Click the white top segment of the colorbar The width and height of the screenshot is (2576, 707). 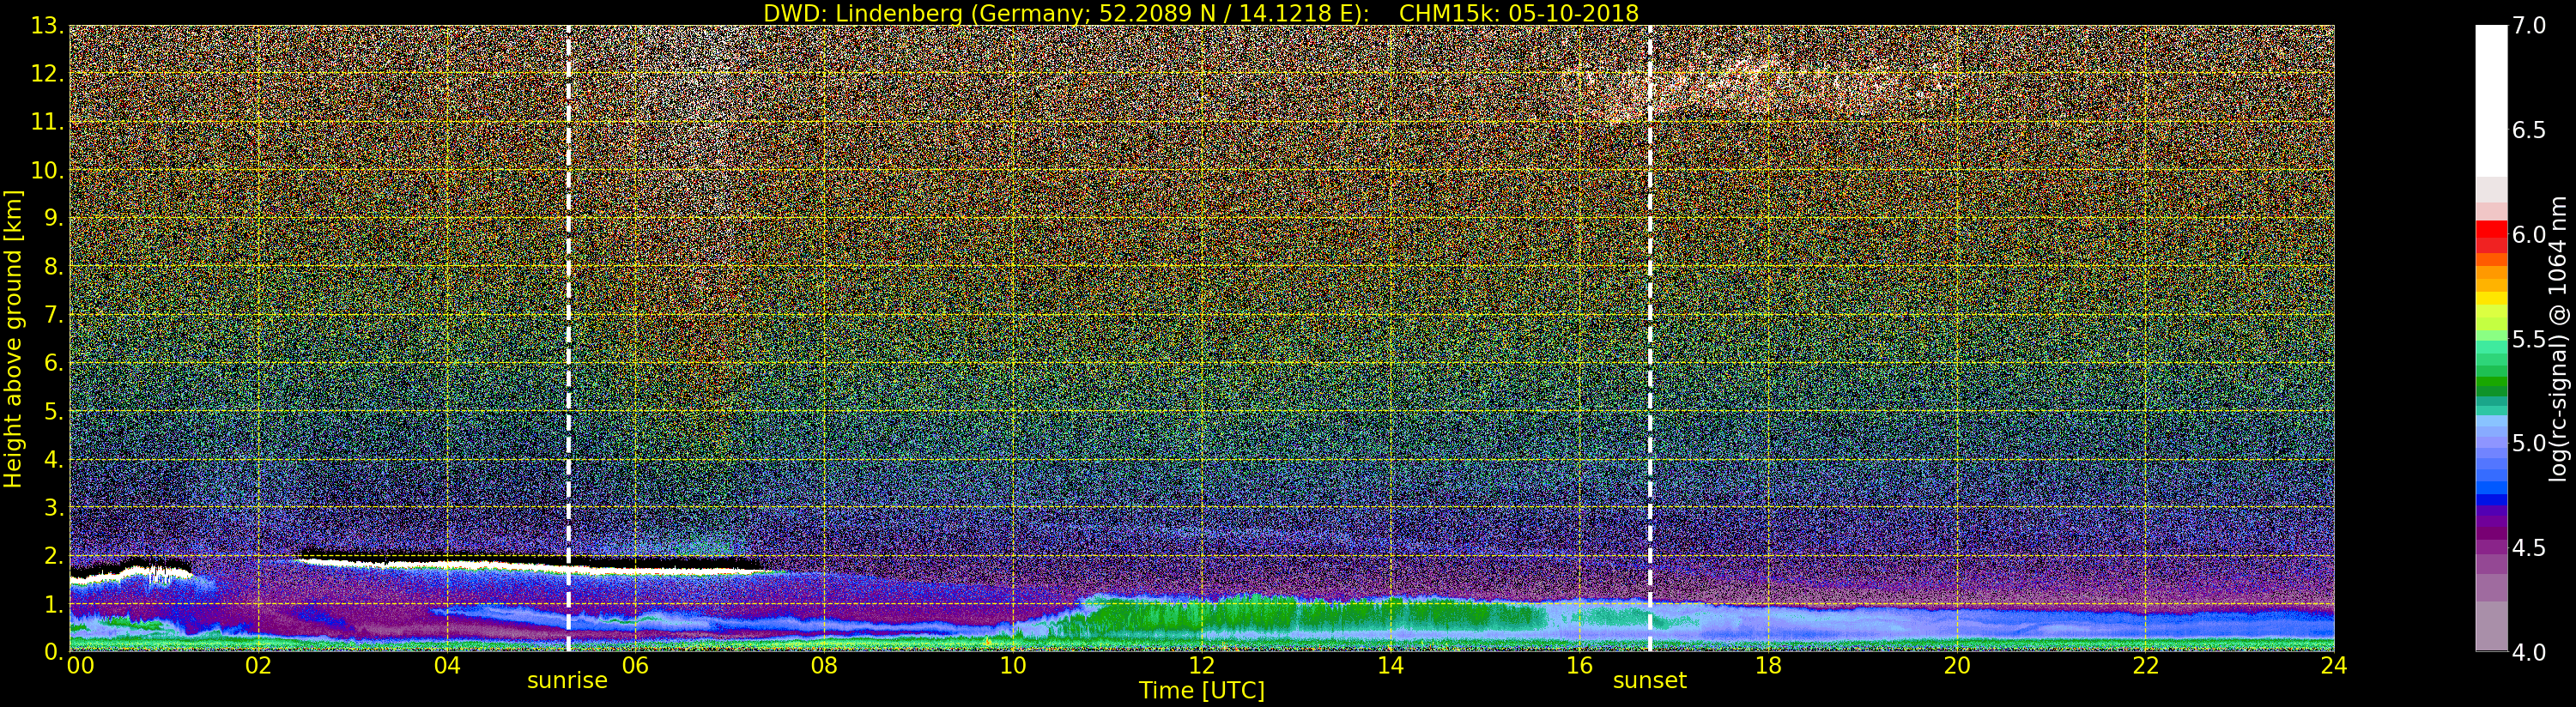coord(2491,100)
